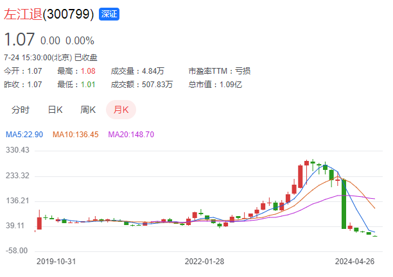Click the MA20:148.70 indicator label

(x=131, y=135)
